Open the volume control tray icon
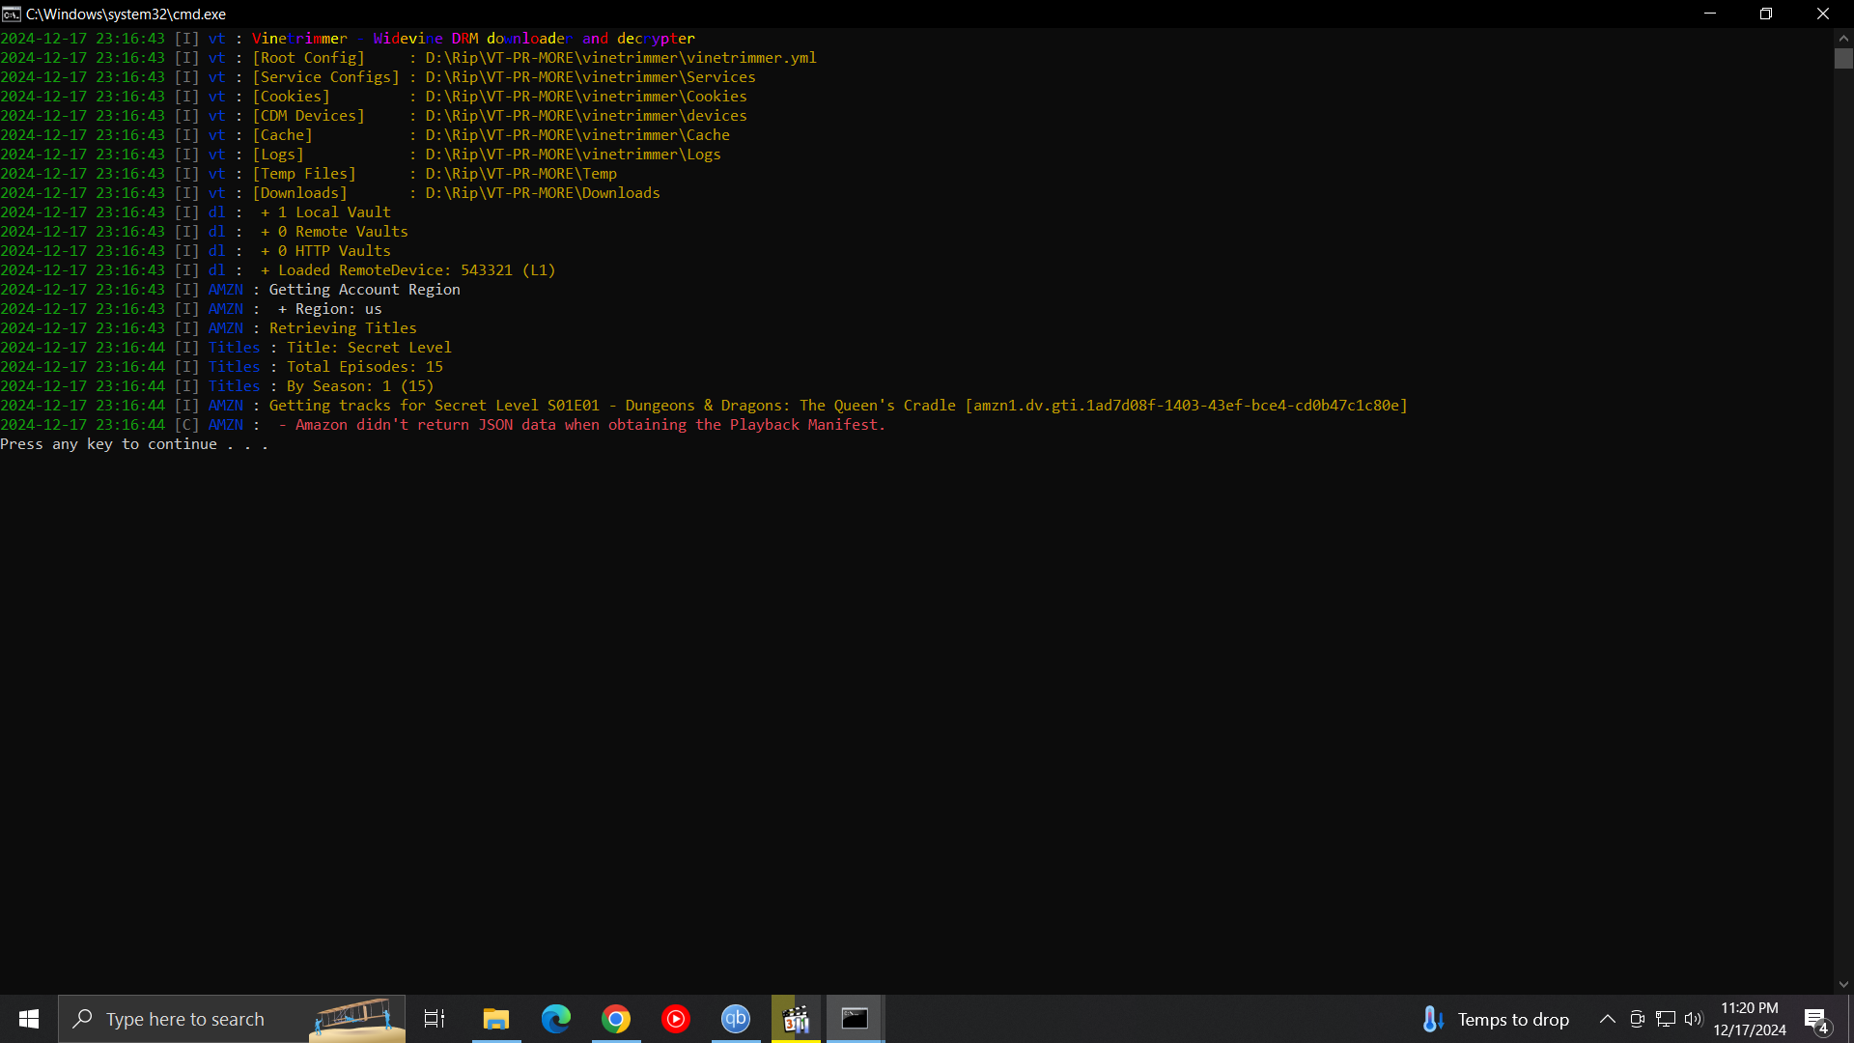 [x=1694, y=1019]
